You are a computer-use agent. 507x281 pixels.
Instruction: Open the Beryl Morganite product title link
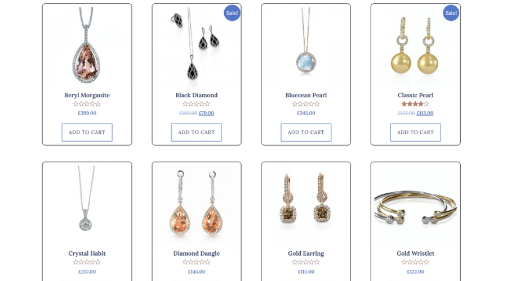(x=87, y=95)
